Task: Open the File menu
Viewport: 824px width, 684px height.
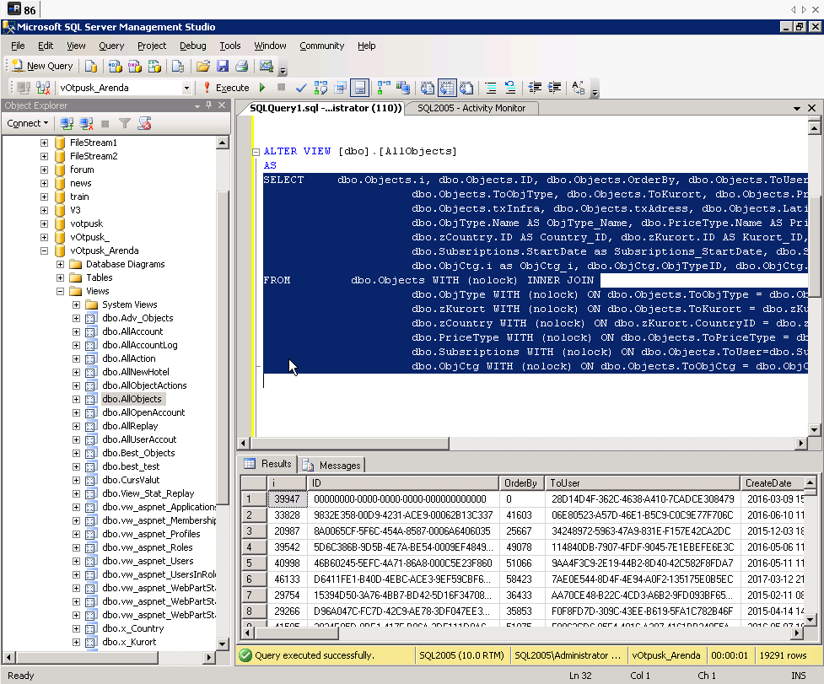Action: coord(18,46)
